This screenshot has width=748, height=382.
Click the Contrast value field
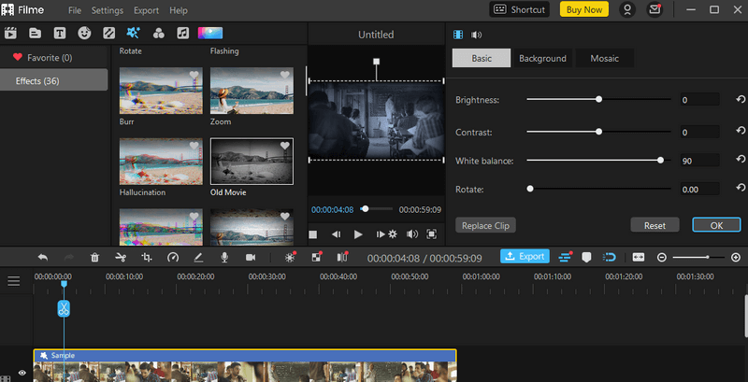[x=699, y=132]
